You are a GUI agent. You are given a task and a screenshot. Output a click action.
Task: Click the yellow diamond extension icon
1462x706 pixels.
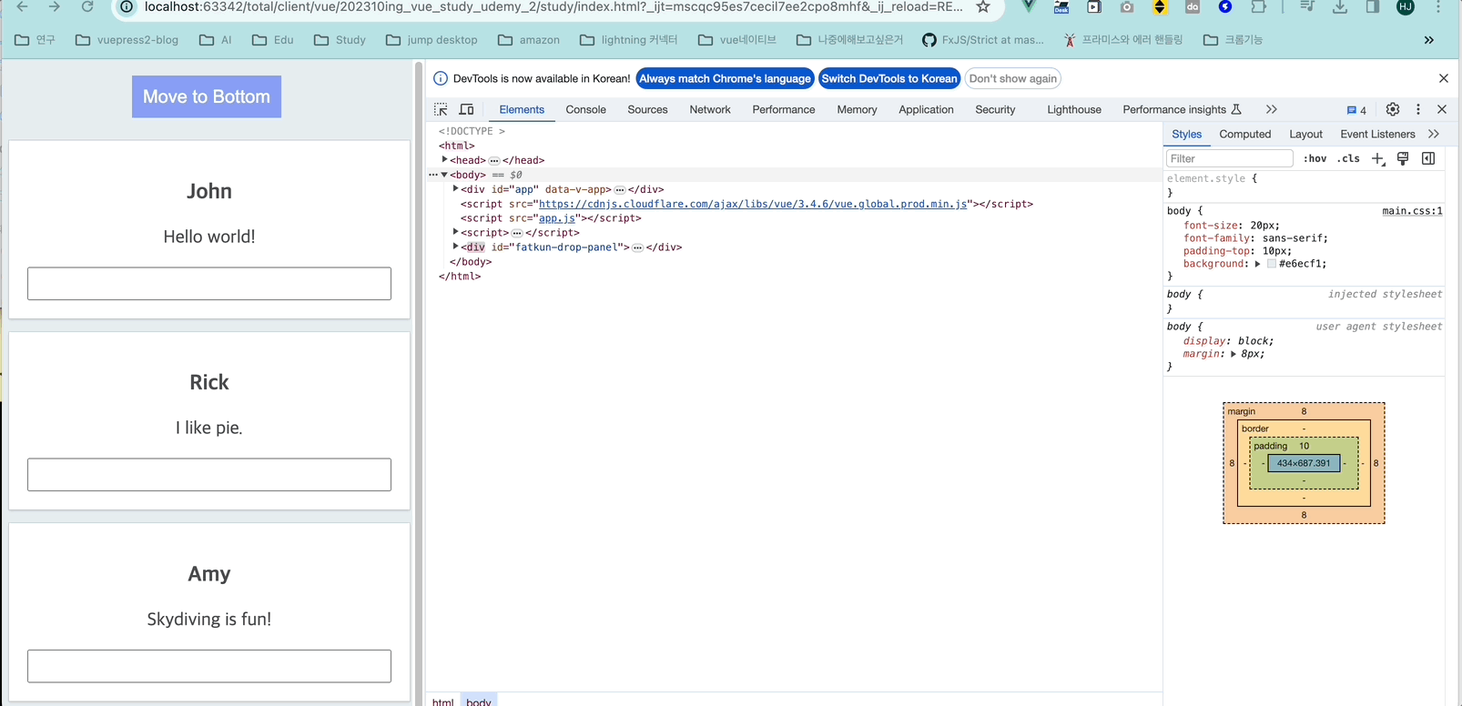click(x=1160, y=7)
